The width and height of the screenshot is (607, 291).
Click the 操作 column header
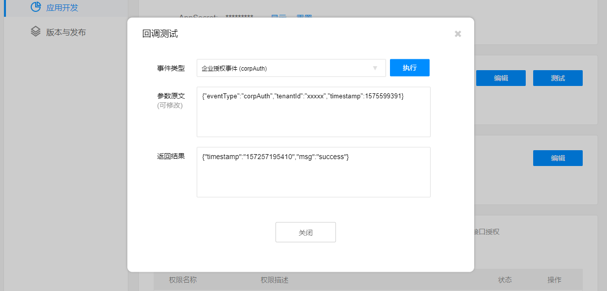554,280
